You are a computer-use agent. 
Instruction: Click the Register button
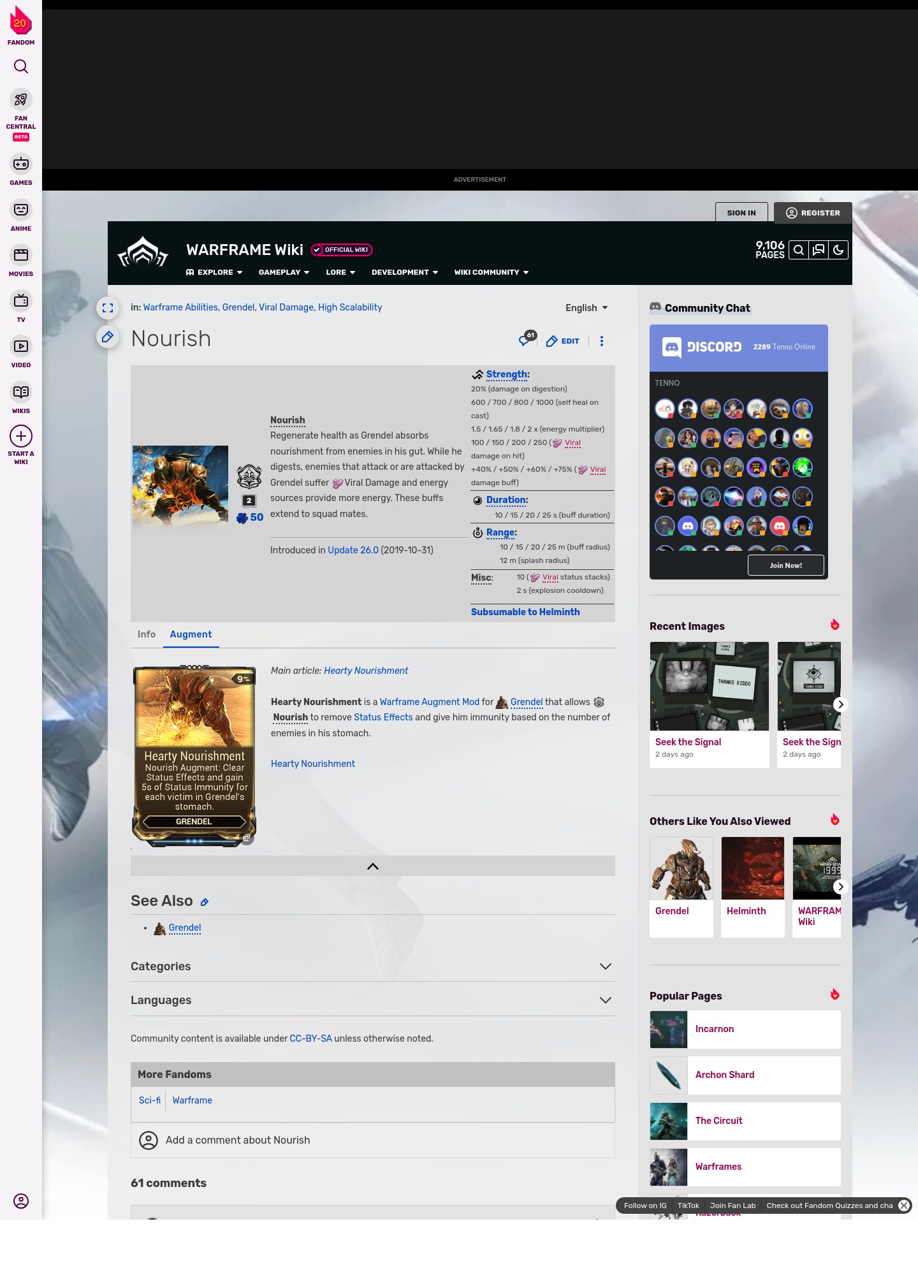[813, 213]
